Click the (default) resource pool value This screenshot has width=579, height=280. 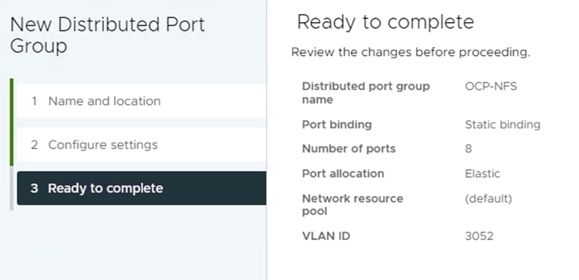[x=488, y=199]
